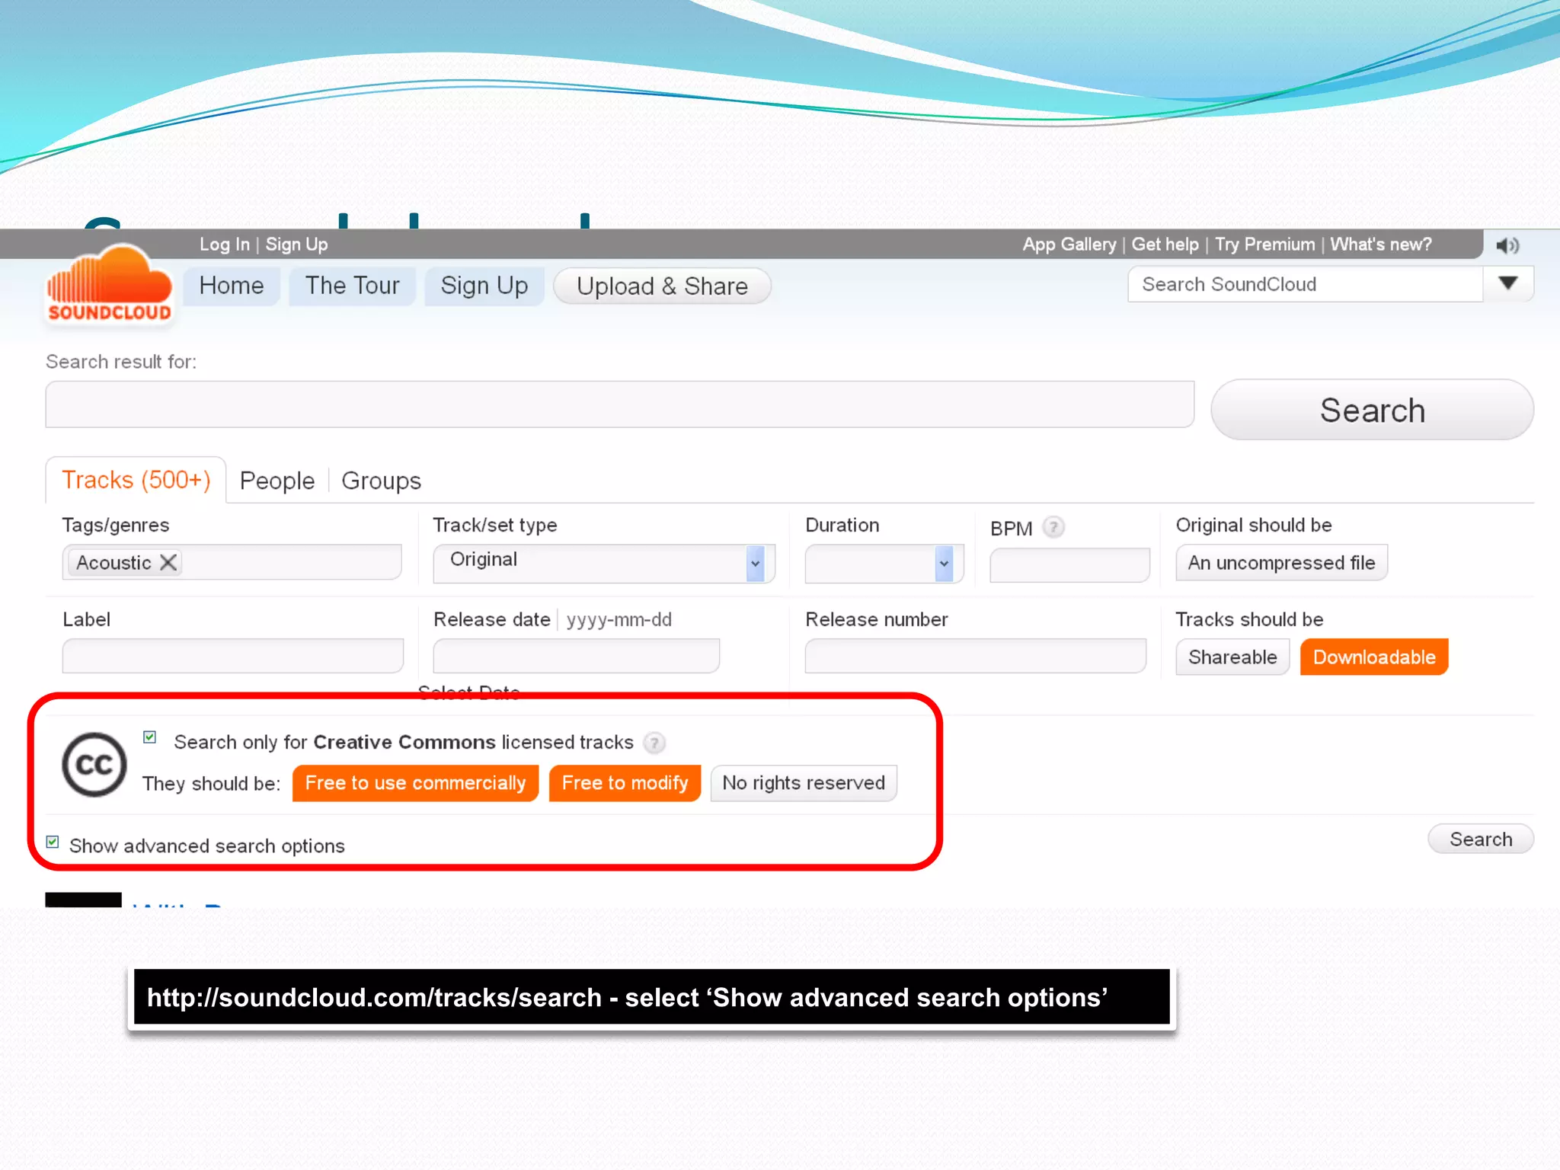
Task: Focus the Search result for input
Action: click(x=619, y=404)
